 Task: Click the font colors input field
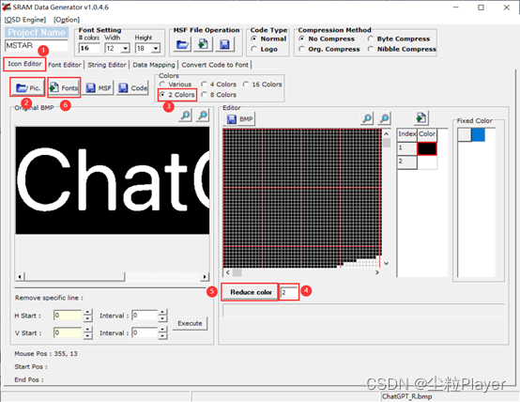[x=89, y=49]
